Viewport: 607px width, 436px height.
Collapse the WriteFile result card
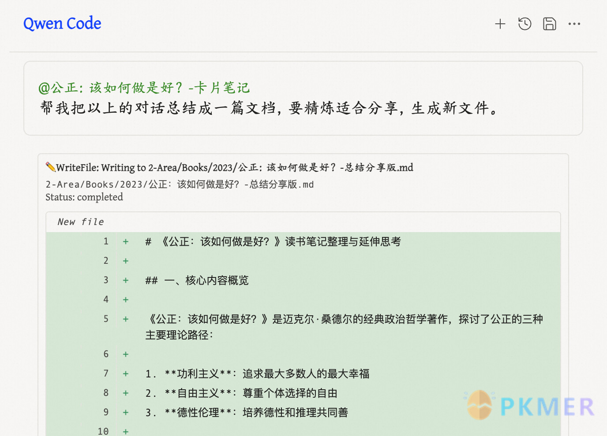[x=229, y=167]
